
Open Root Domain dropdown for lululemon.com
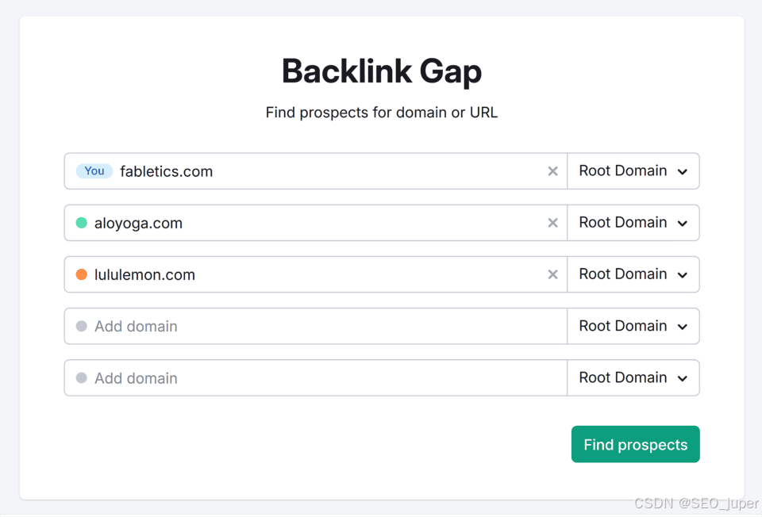point(633,275)
